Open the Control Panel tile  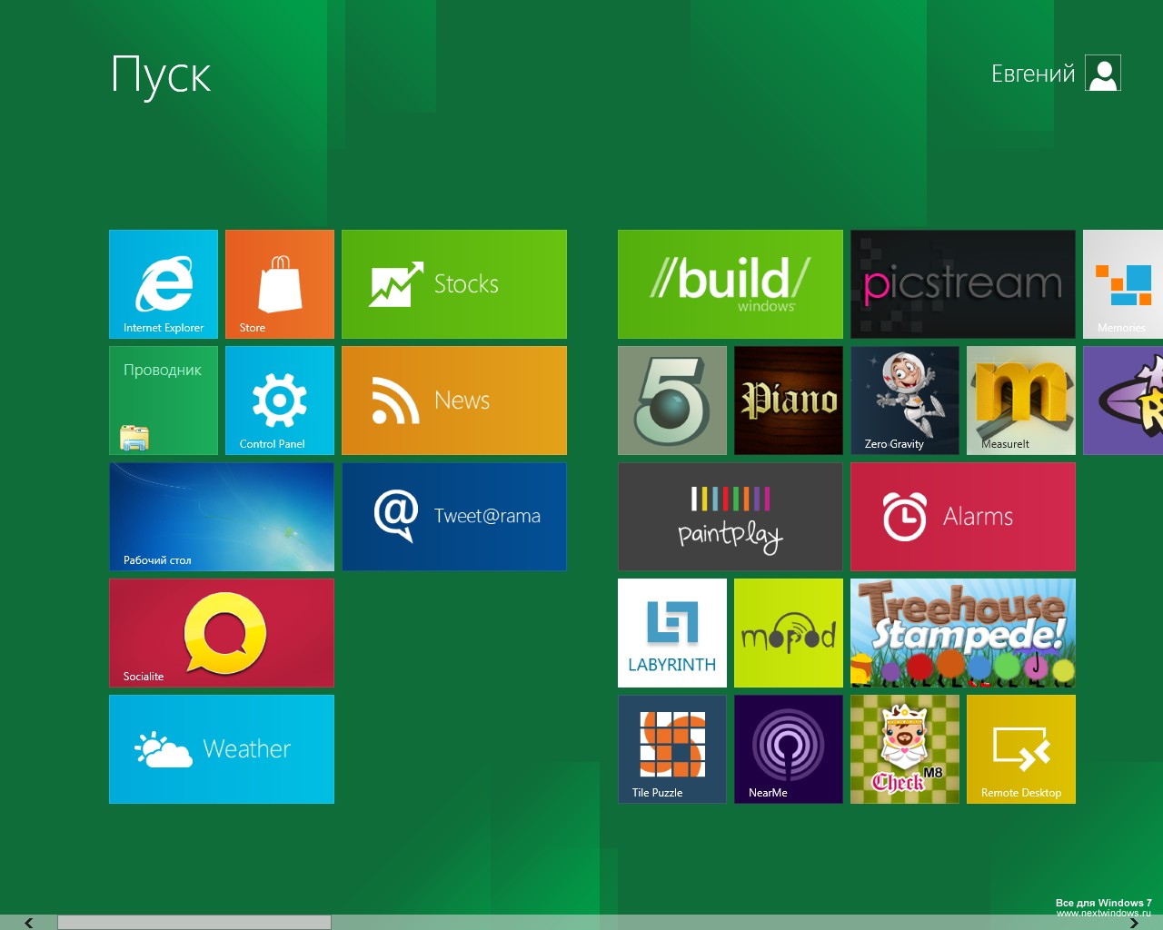(x=280, y=401)
